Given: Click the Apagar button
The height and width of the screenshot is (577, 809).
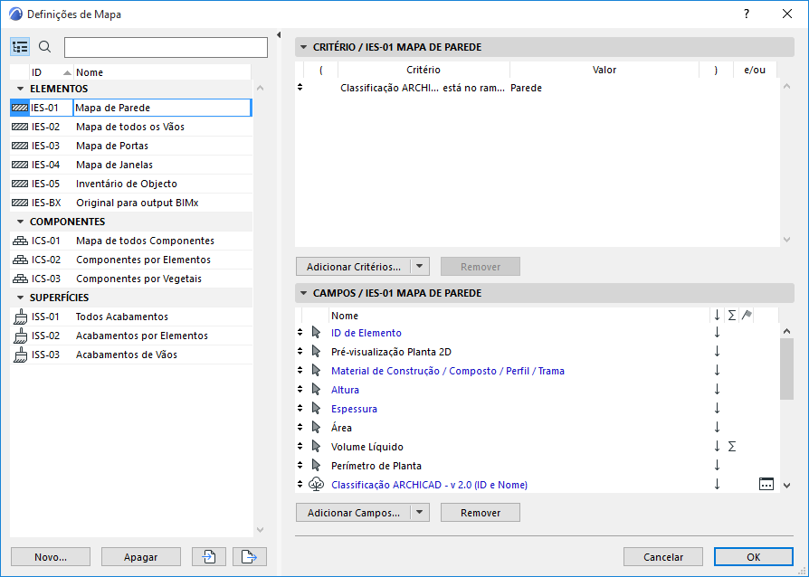Looking at the screenshot, I should pyautogui.click(x=141, y=557).
